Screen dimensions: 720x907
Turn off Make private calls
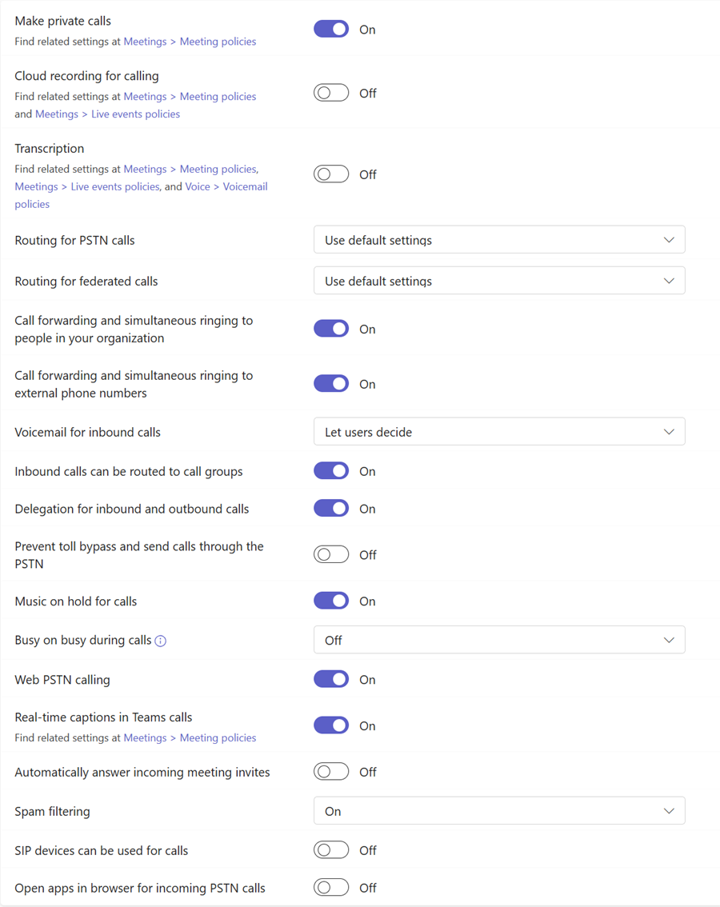(x=330, y=29)
